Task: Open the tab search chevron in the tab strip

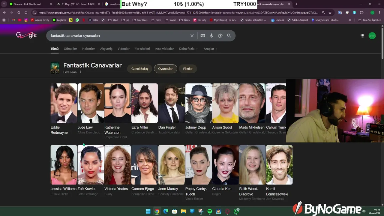Action: point(4,4)
